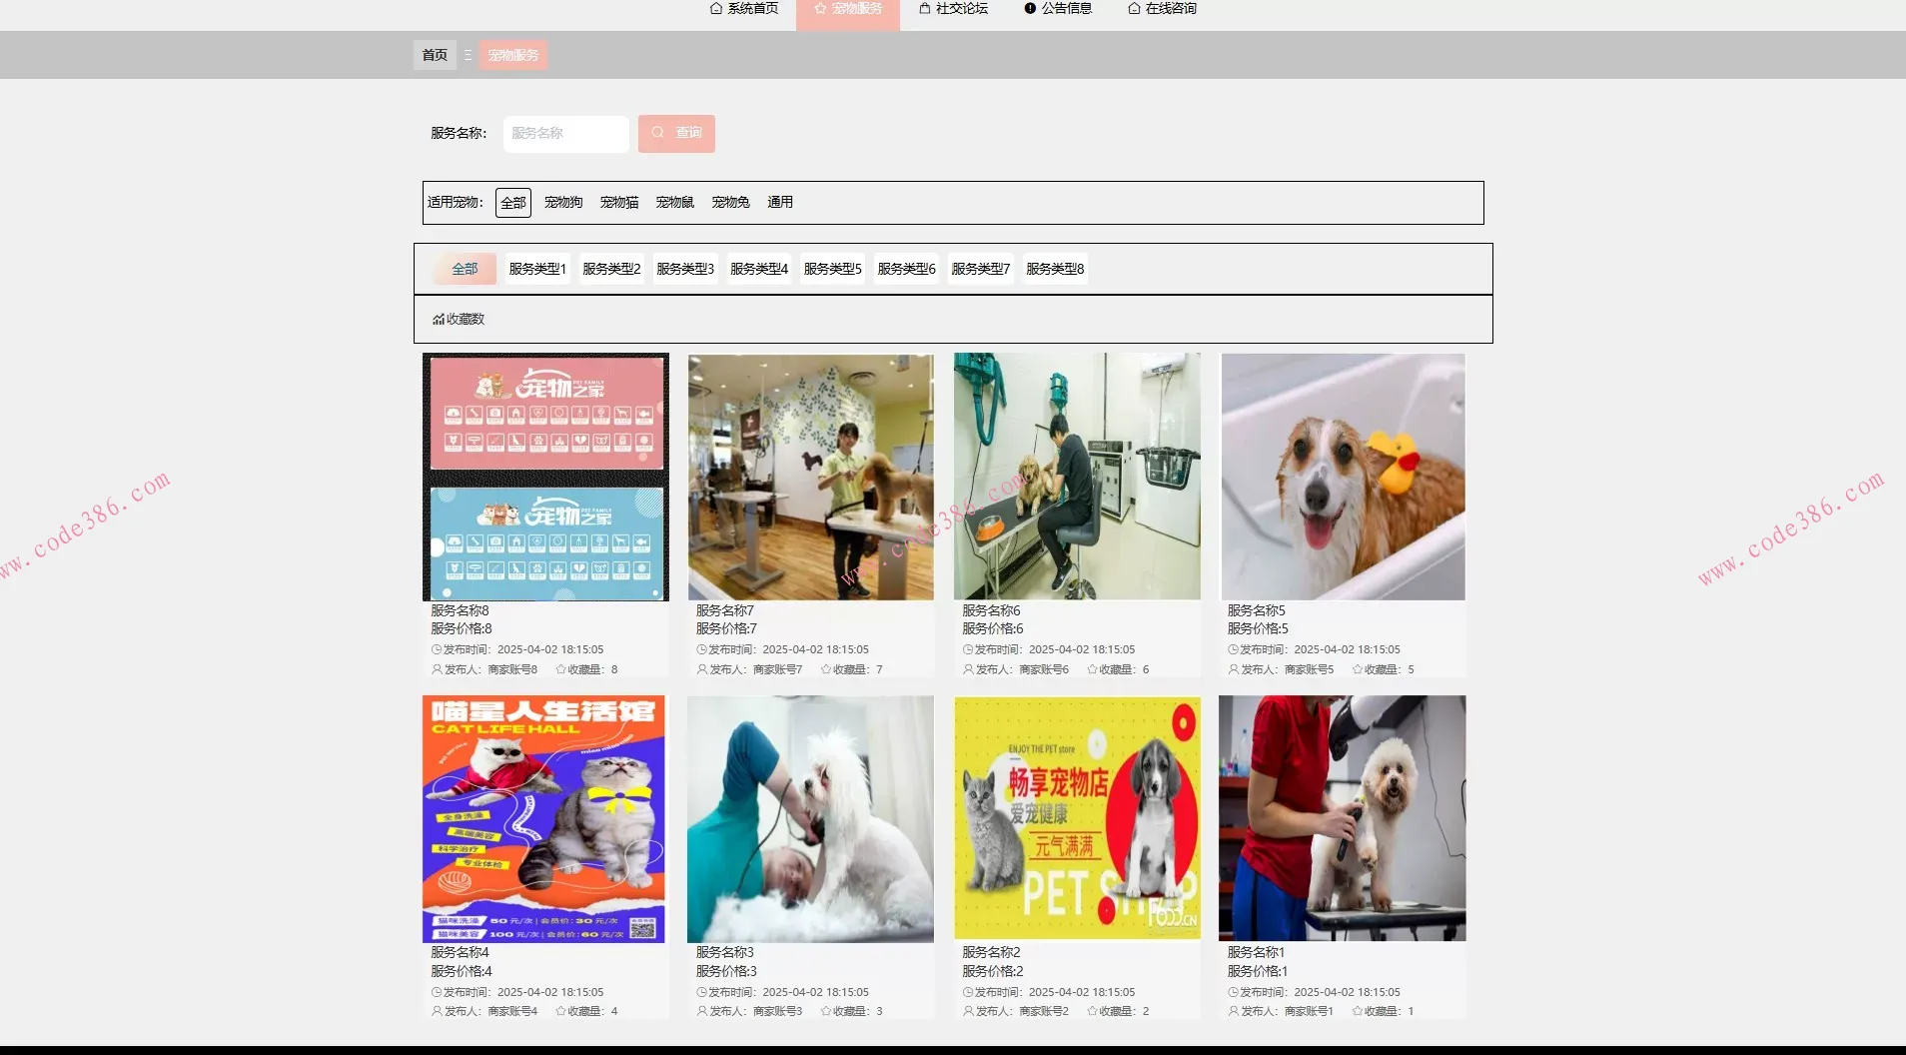Filter by 宠物鼠 pet type

(x=675, y=203)
